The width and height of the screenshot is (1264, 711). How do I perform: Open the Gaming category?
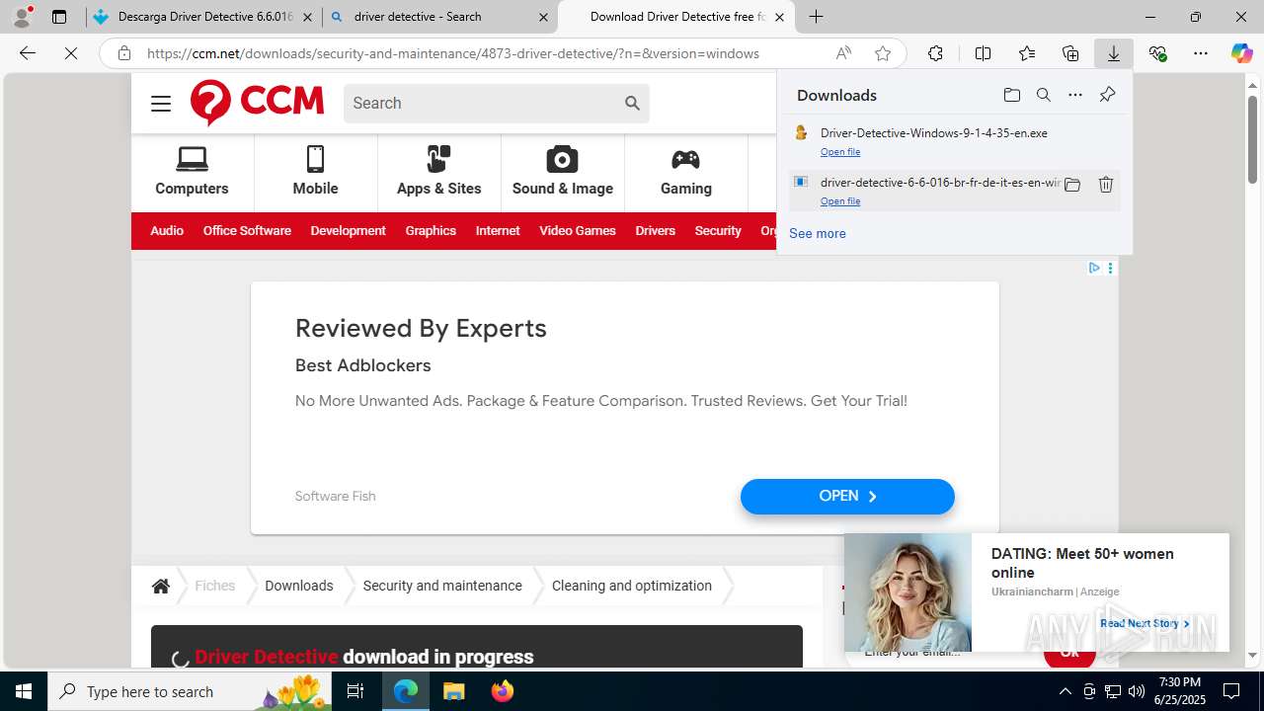686,172
